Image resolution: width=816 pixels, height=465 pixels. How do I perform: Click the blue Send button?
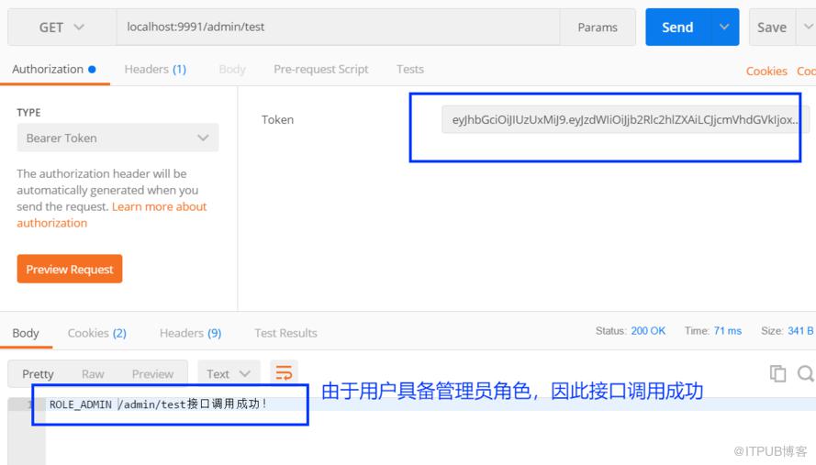677,27
